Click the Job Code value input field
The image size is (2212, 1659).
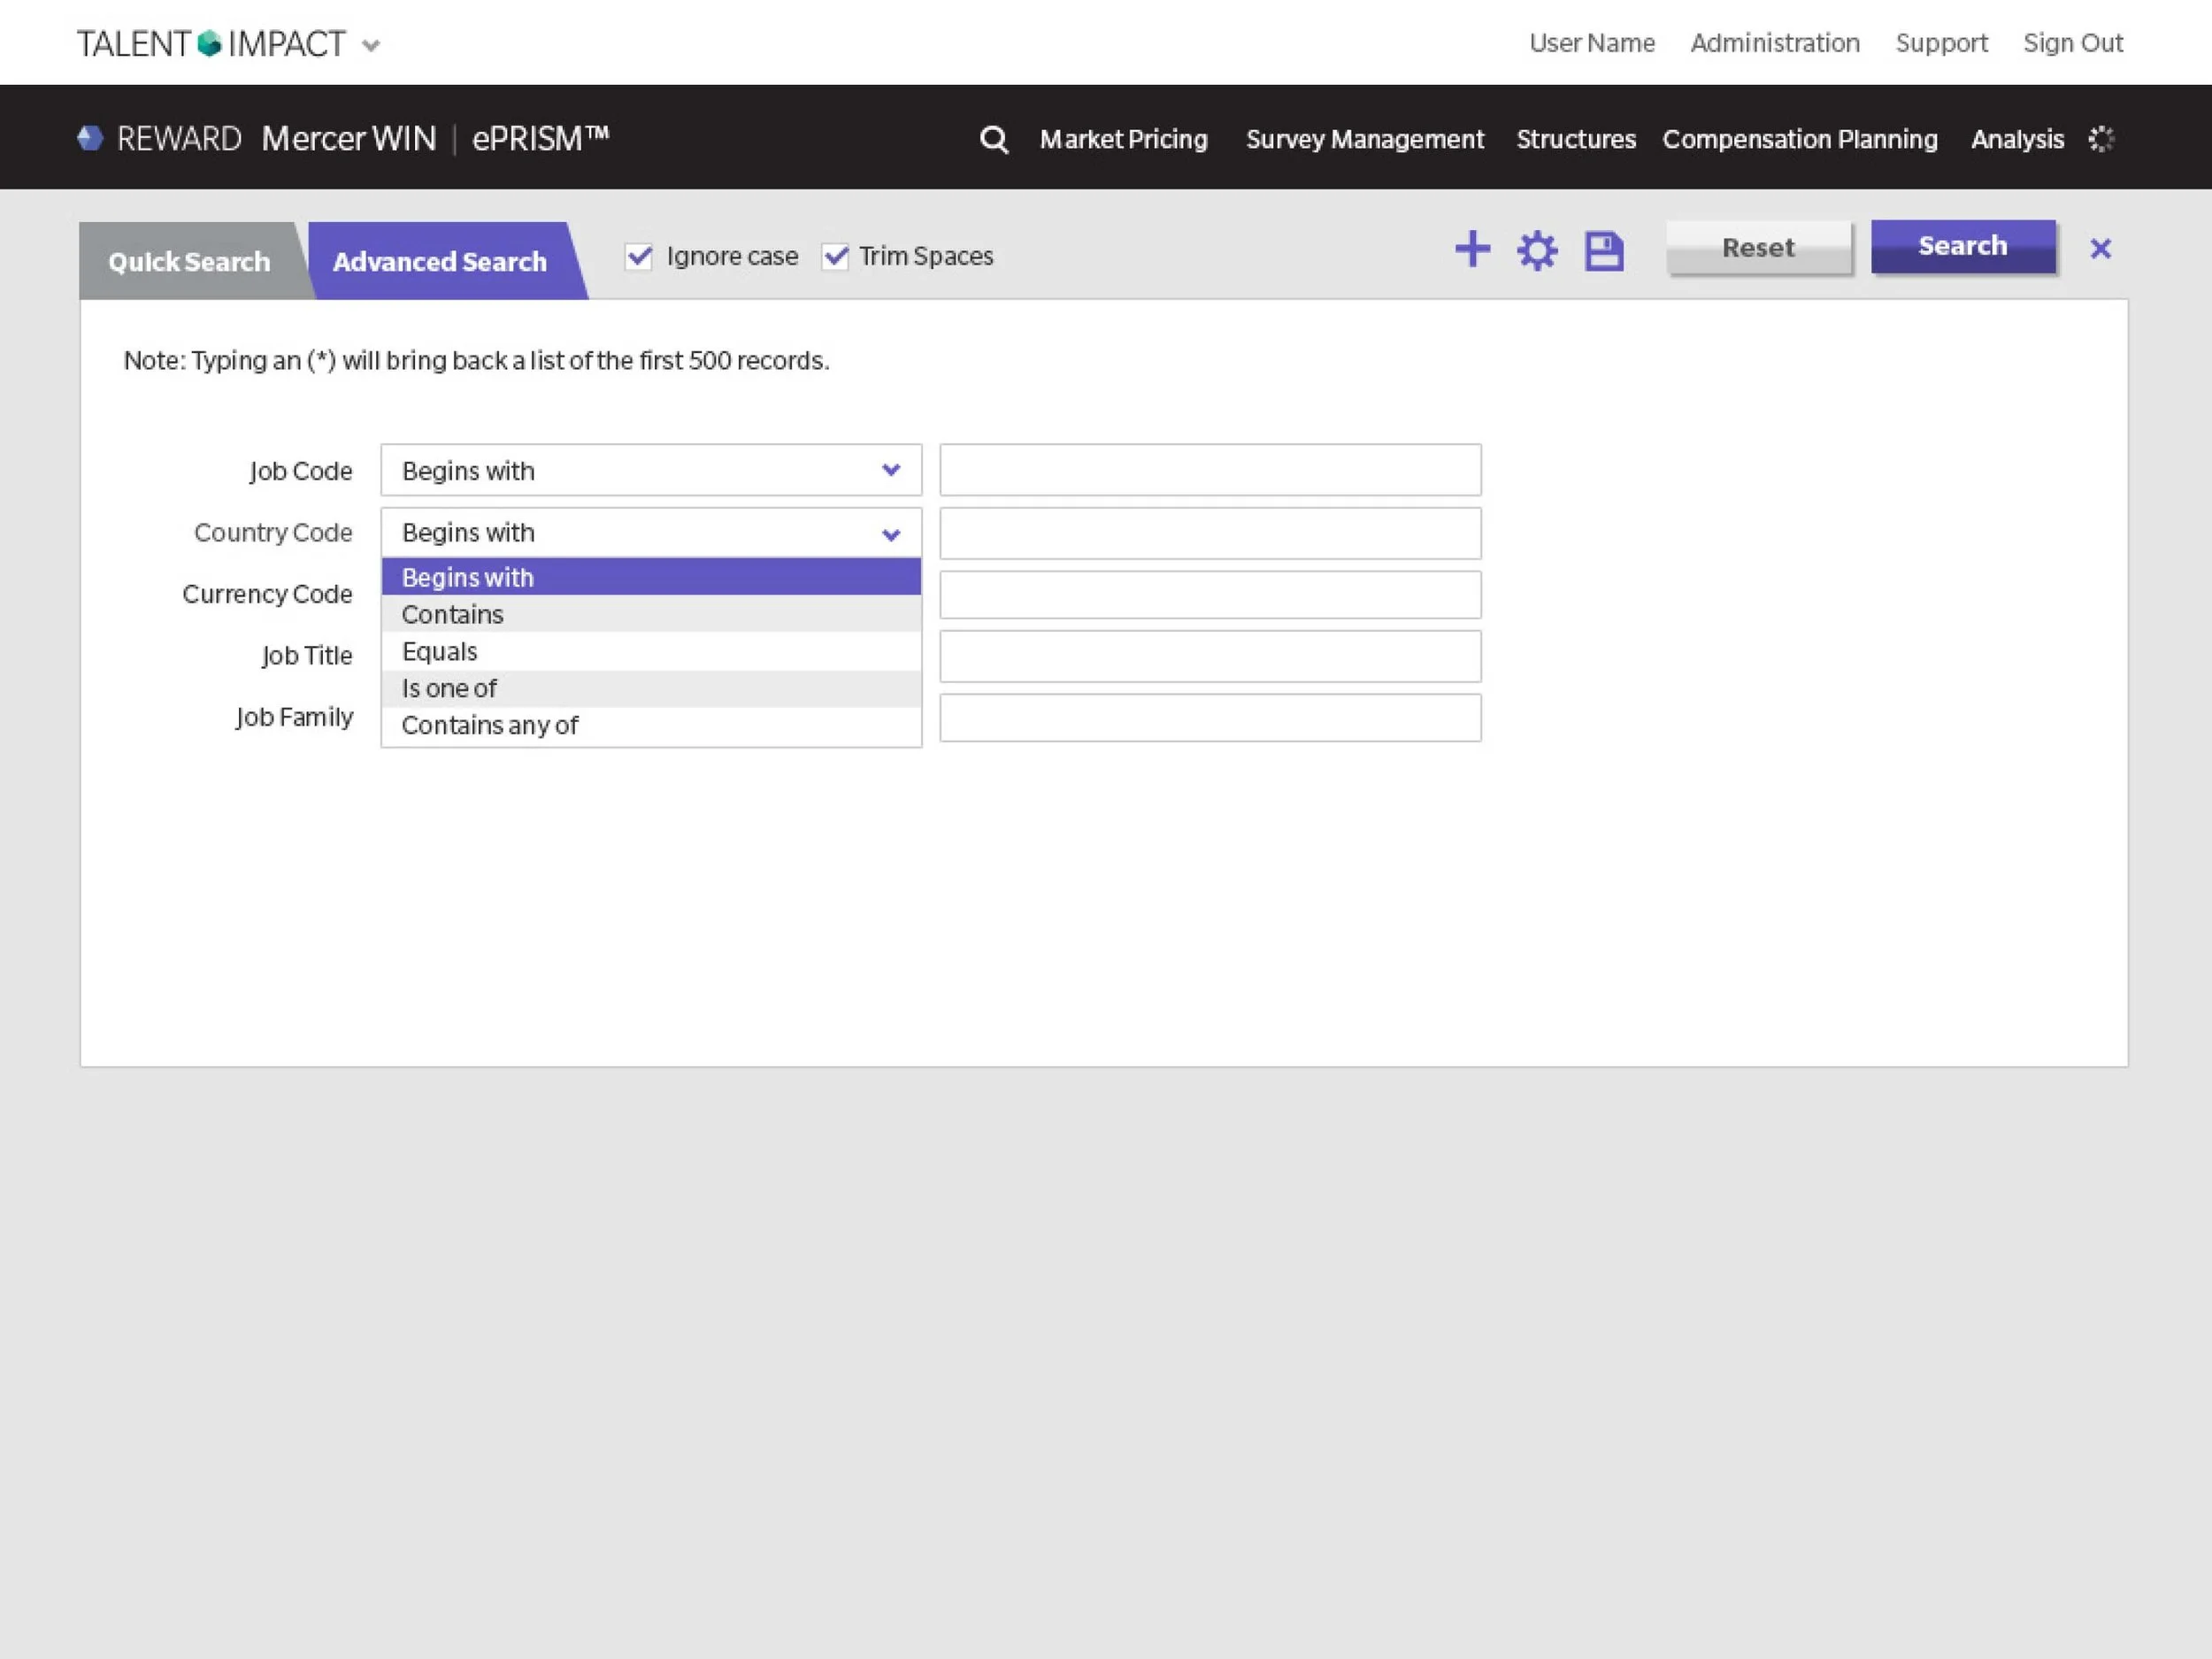pyautogui.click(x=1210, y=470)
